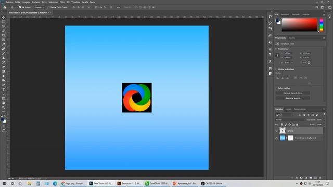333x187 pixels.
Task: Select the Path Selection tool
Action: coord(4,94)
